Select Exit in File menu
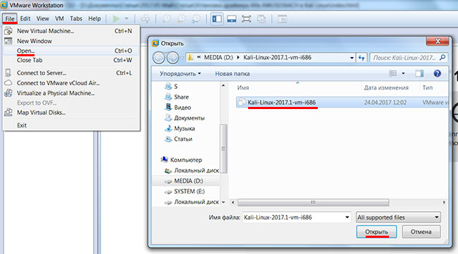 70,125
